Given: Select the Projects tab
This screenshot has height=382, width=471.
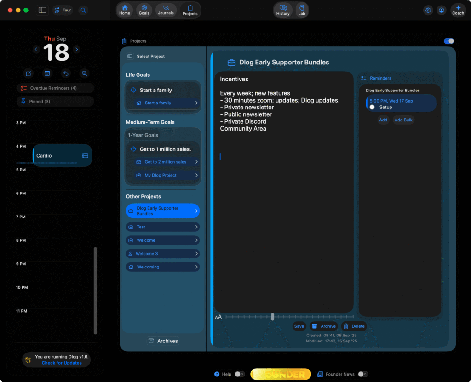Looking at the screenshot, I should (190, 10).
